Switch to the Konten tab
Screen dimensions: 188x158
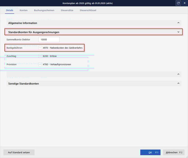(x=24, y=10)
